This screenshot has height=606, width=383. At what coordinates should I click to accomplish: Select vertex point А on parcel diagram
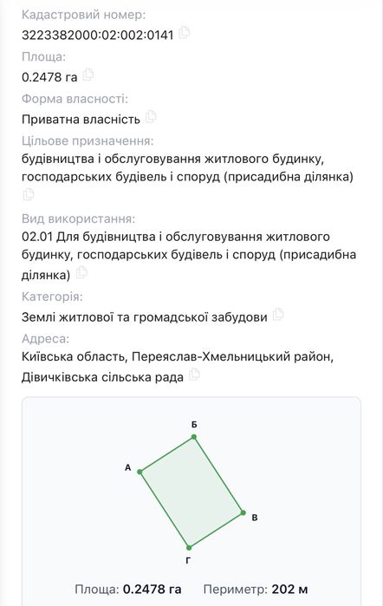click(140, 472)
